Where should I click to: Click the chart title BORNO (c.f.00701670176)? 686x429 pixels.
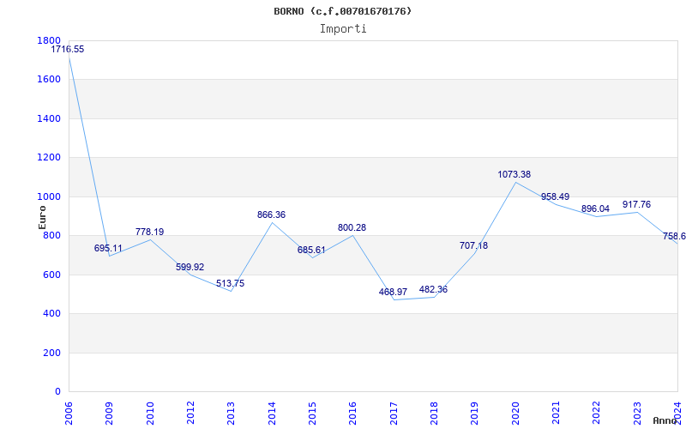[342, 11]
